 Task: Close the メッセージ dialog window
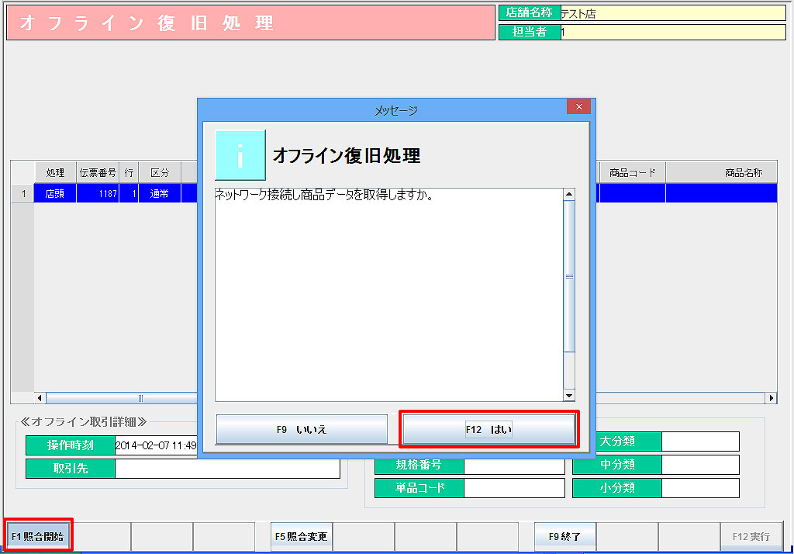click(x=578, y=107)
